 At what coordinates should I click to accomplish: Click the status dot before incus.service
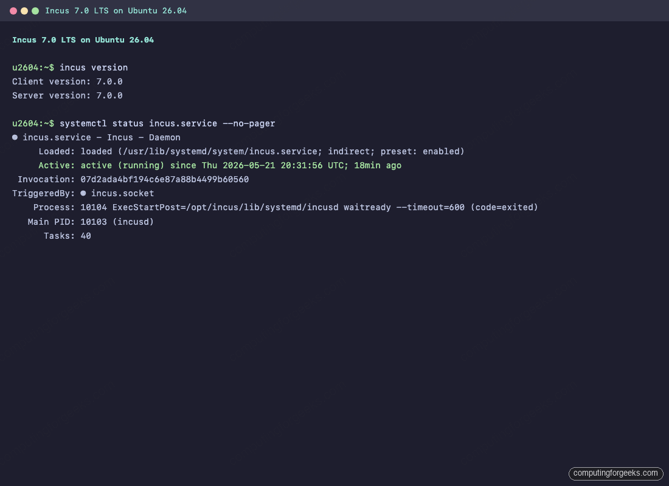[x=15, y=137]
